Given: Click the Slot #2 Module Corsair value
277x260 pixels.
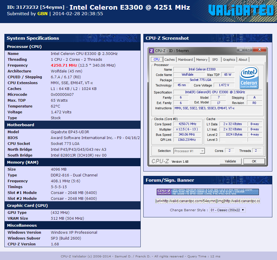Looking at the screenshot, I should coord(74,198).
